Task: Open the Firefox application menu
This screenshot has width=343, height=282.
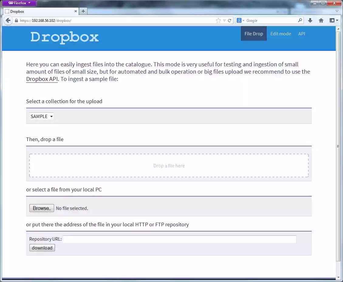Action: [19, 3]
